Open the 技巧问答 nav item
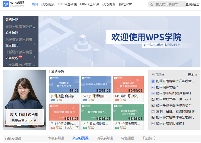Image resolution: width=201 pixels, height=143 pixels. click(x=109, y=4)
